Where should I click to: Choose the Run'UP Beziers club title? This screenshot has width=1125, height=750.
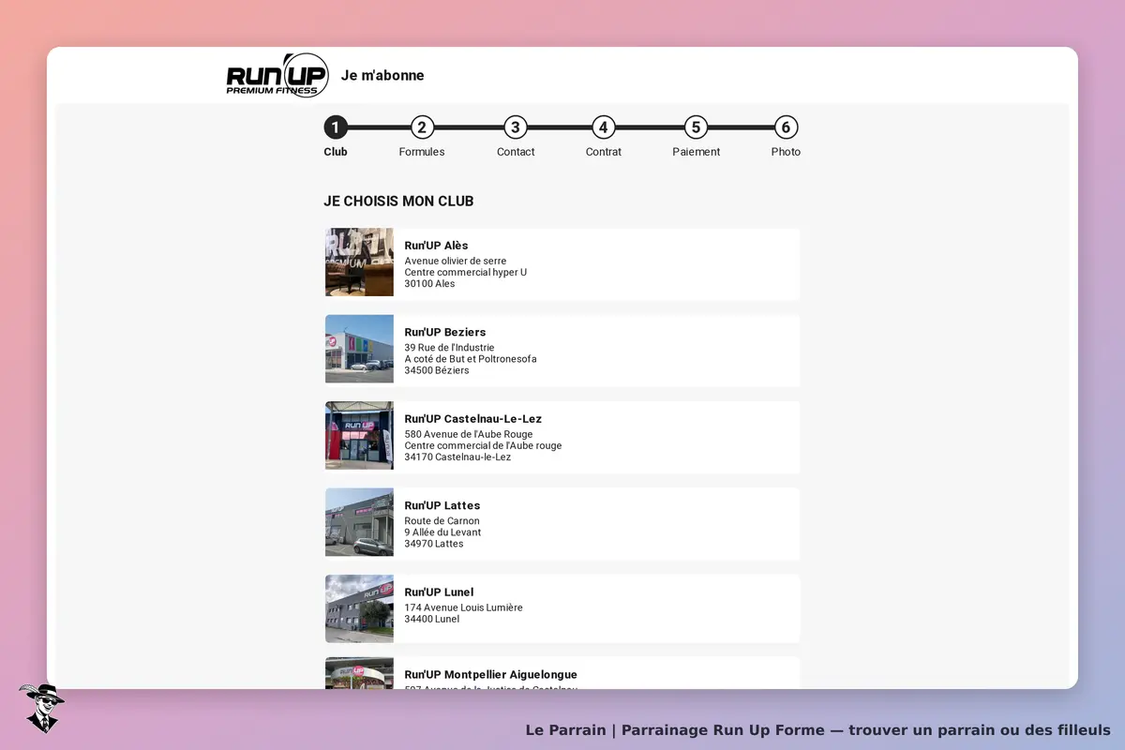[x=445, y=332]
